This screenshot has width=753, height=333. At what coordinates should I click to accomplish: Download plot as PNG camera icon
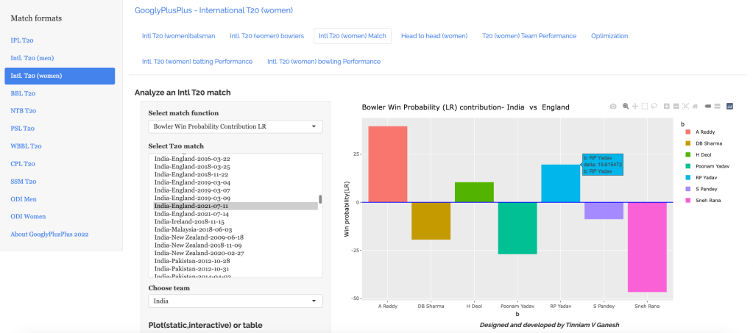point(613,107)
